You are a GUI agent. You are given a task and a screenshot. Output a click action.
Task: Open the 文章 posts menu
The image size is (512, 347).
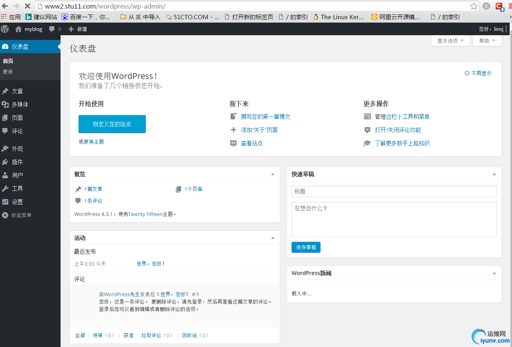pos(30,91)
